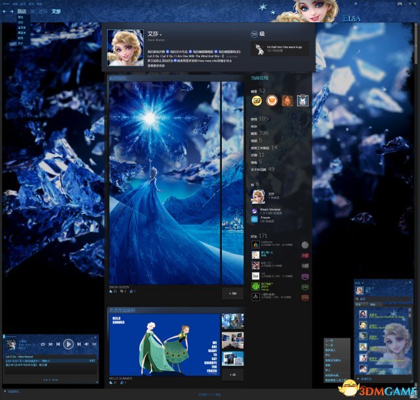The image size is (420, 400).
Task: Open comments icon under SNOW QUEEN screenshot
Action: click(x=123, y=291)
